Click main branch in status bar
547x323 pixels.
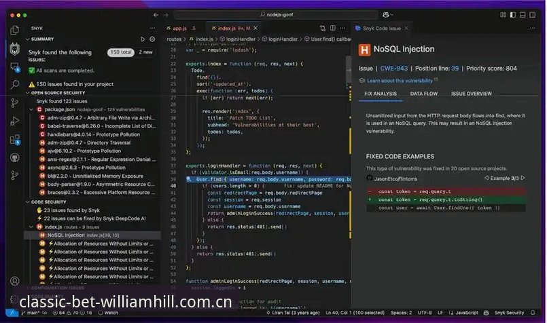31,313
